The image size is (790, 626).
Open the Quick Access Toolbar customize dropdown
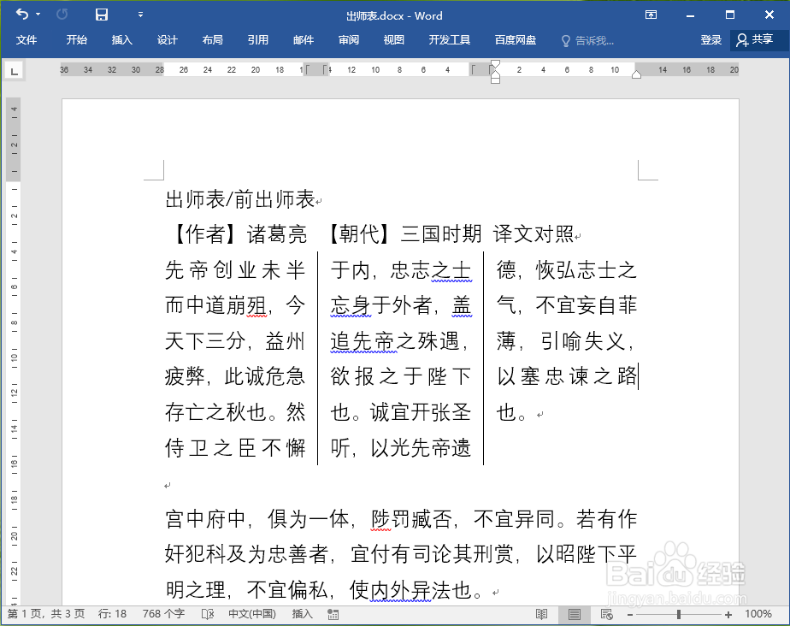[x=141, y=15]
